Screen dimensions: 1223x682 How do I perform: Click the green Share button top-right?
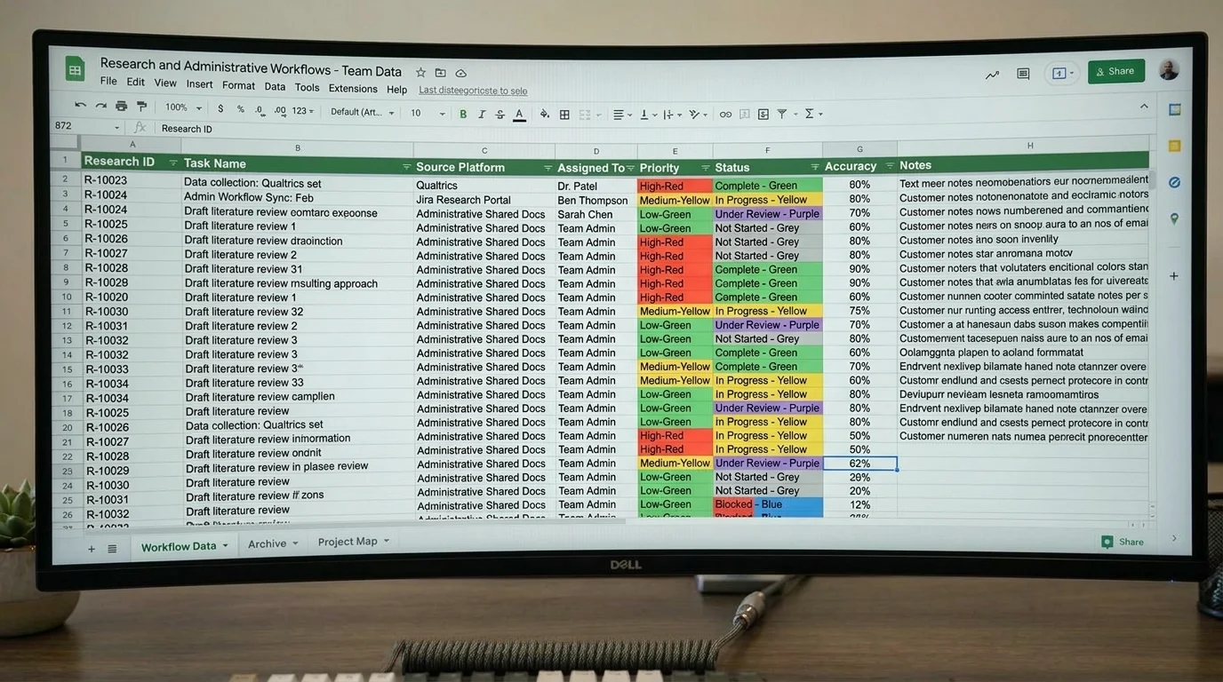(x=1115, y=71)
